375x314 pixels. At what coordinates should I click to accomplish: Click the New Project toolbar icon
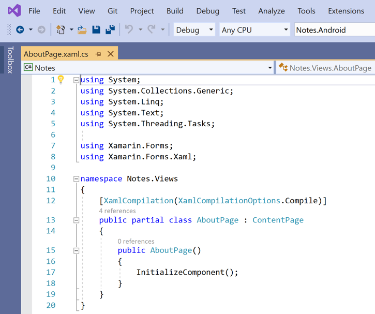tap(61, 30)
